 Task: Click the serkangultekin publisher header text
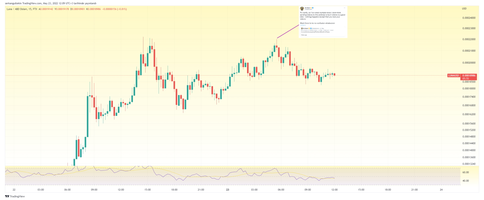[x=50, y=3]
